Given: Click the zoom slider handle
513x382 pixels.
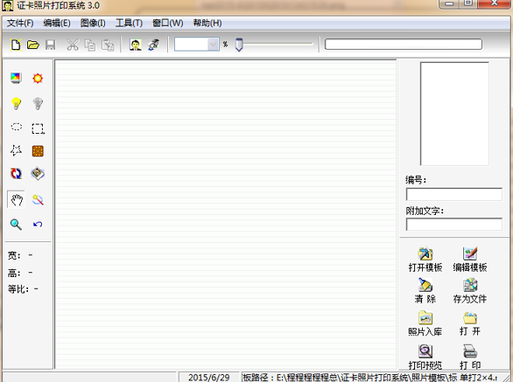Looking at the screenshot, I should pos(239,45).
